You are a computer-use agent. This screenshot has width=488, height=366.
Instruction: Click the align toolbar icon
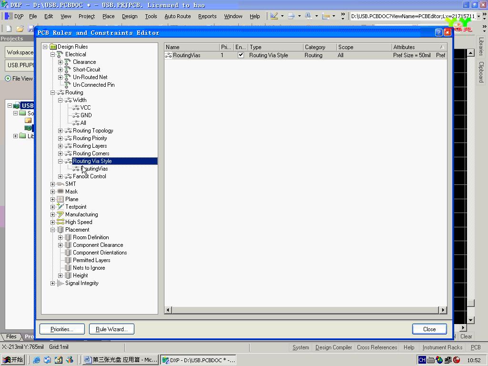pos(291,16)
